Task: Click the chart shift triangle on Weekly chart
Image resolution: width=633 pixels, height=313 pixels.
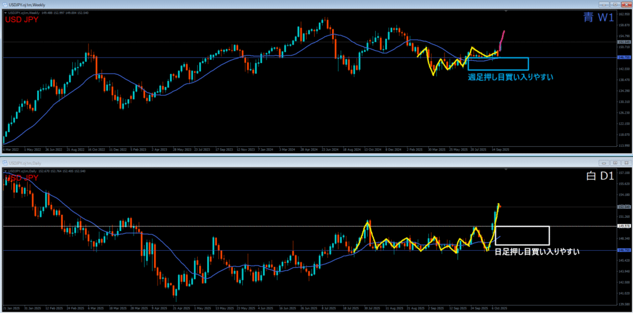Action: (x=506, y=10)
